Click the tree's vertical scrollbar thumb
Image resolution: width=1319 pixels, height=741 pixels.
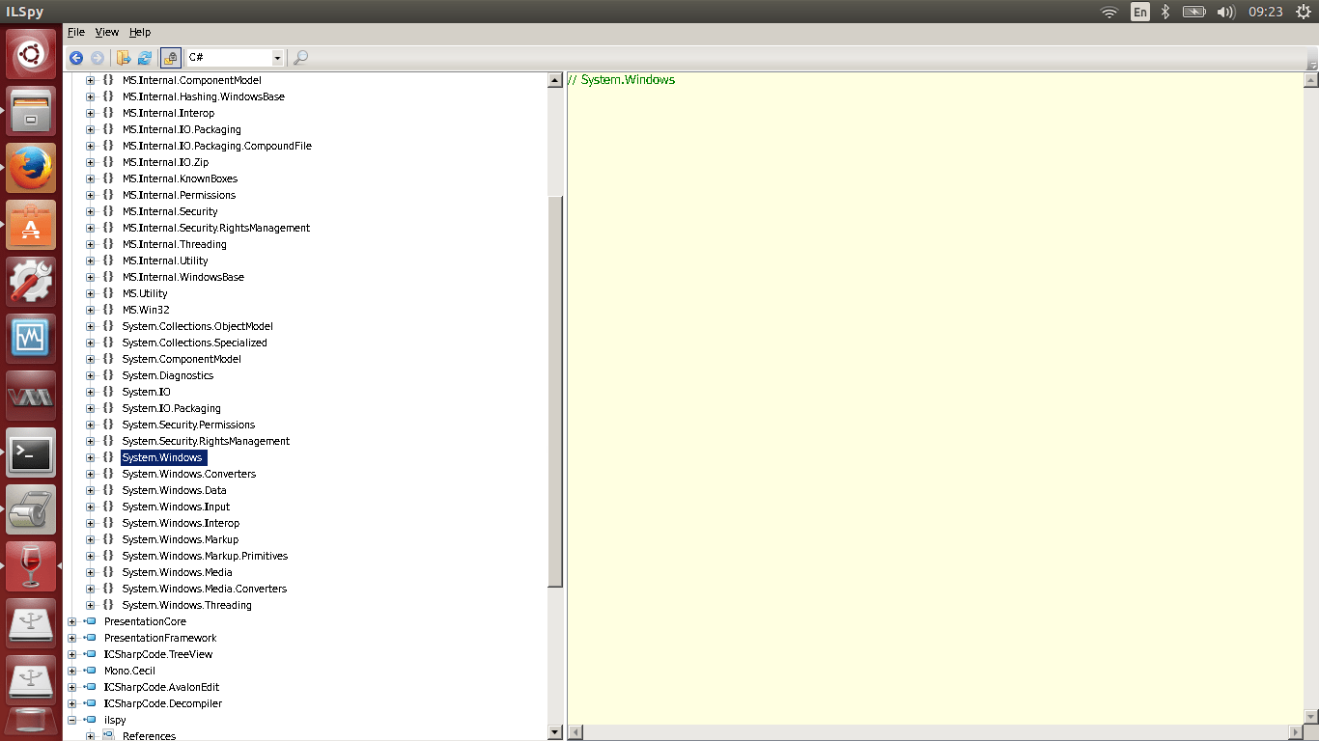click(x=555, y=390)
